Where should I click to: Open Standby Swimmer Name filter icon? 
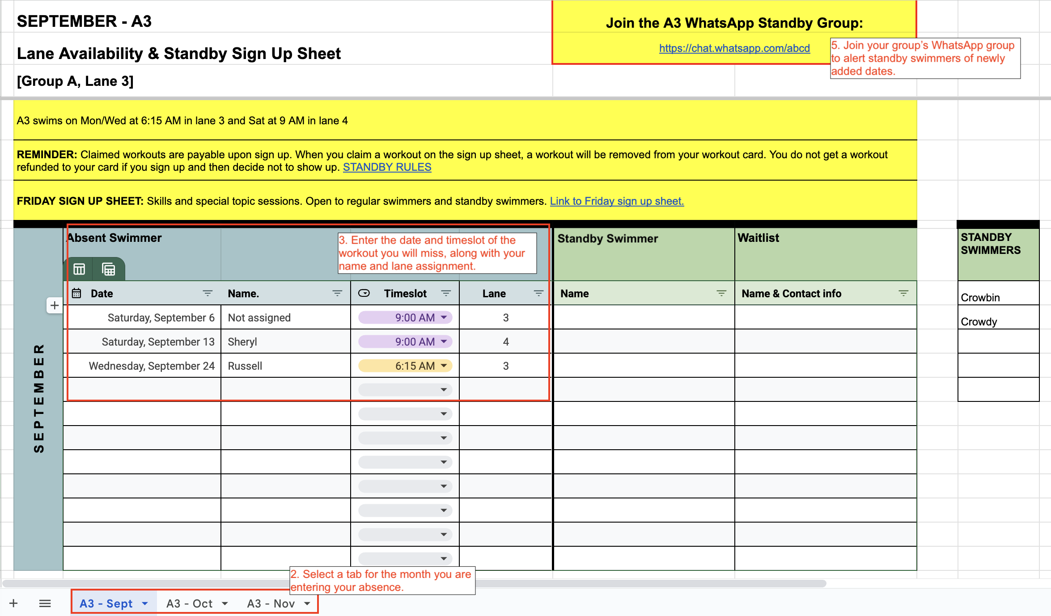(x=721, y=293)
